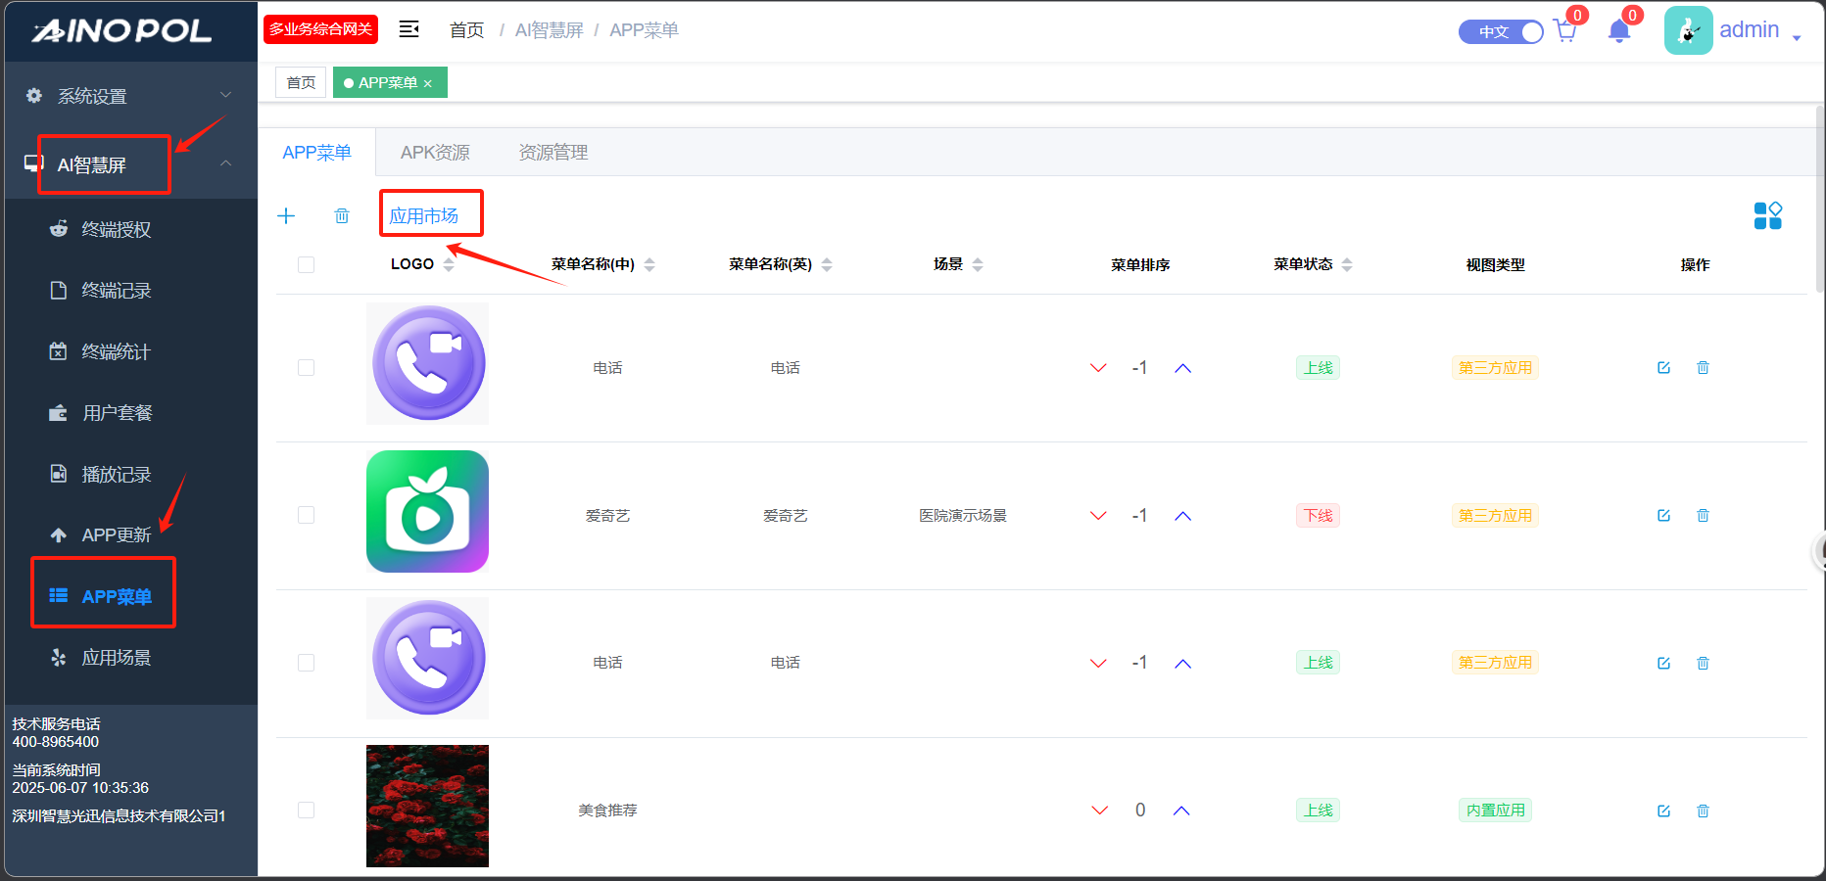This screenshot has height=881, width=1826.
Task: Edit the 爱奇艺 row
Action: click(1663, 516)
